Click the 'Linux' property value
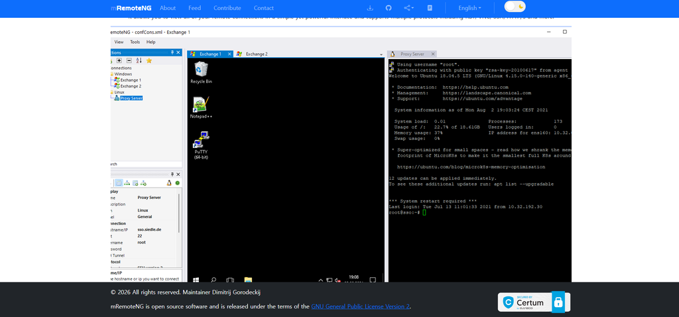Image resolution: width=679 pixels, height=317 pixels. tap(143, 210)
